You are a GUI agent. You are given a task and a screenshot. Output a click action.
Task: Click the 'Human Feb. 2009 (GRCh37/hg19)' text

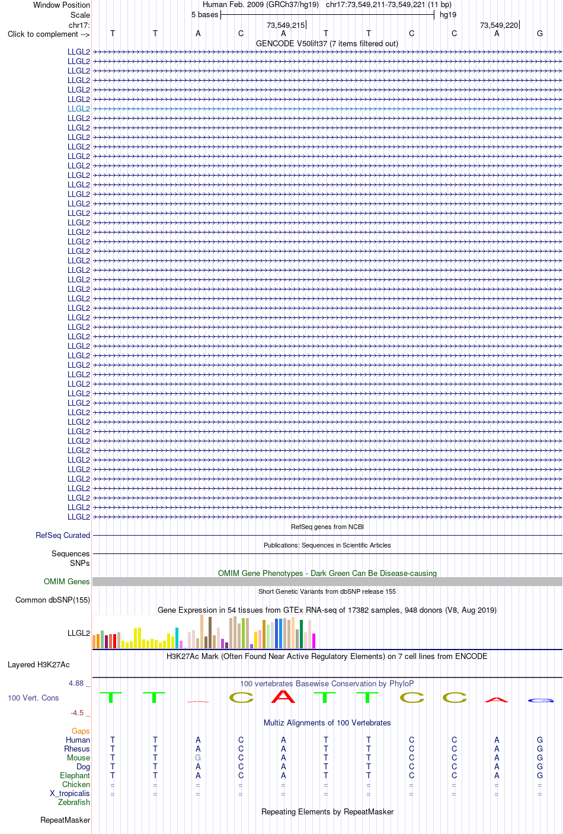pyautogui.click(x=261, y=4)
